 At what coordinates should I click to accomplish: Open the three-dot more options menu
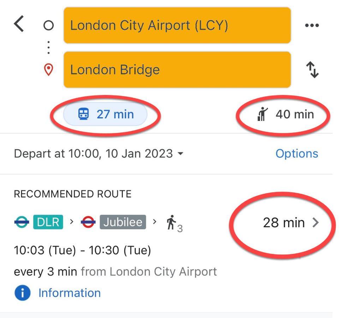click(312, 25)
